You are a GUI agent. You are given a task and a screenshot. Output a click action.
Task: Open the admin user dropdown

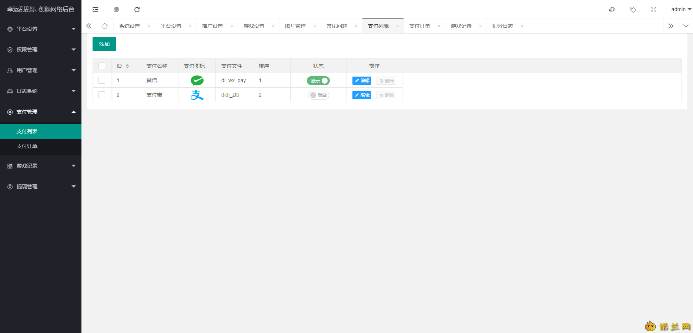pyautogui.click(x=681, y=9)
